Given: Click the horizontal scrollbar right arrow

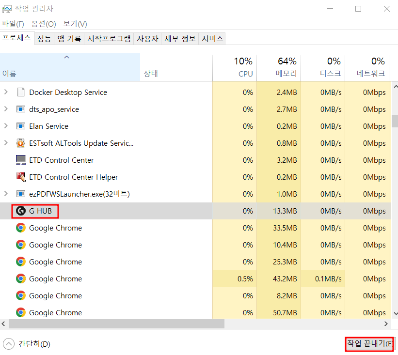Looking at the screenshot, I should [385, 324].
